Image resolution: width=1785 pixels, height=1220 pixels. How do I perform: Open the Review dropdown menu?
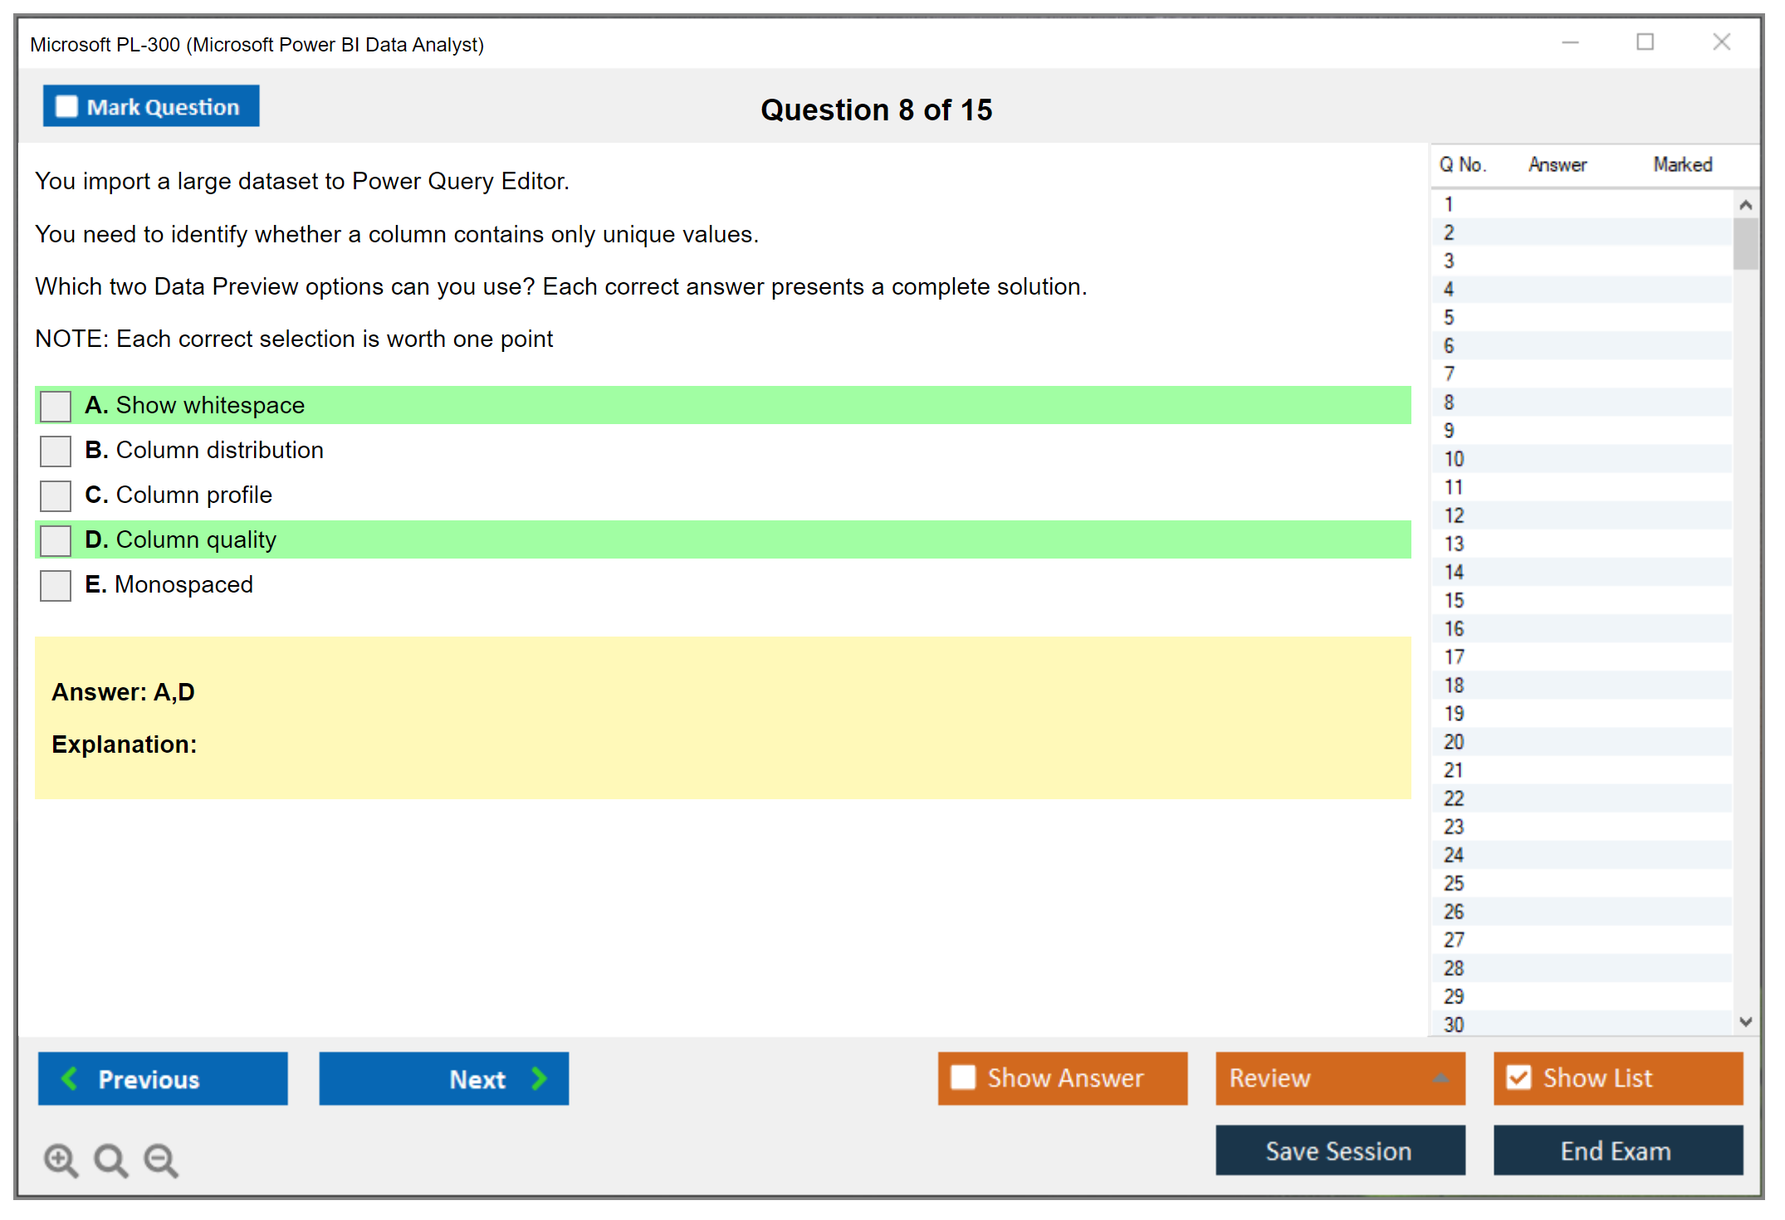1440,1078
